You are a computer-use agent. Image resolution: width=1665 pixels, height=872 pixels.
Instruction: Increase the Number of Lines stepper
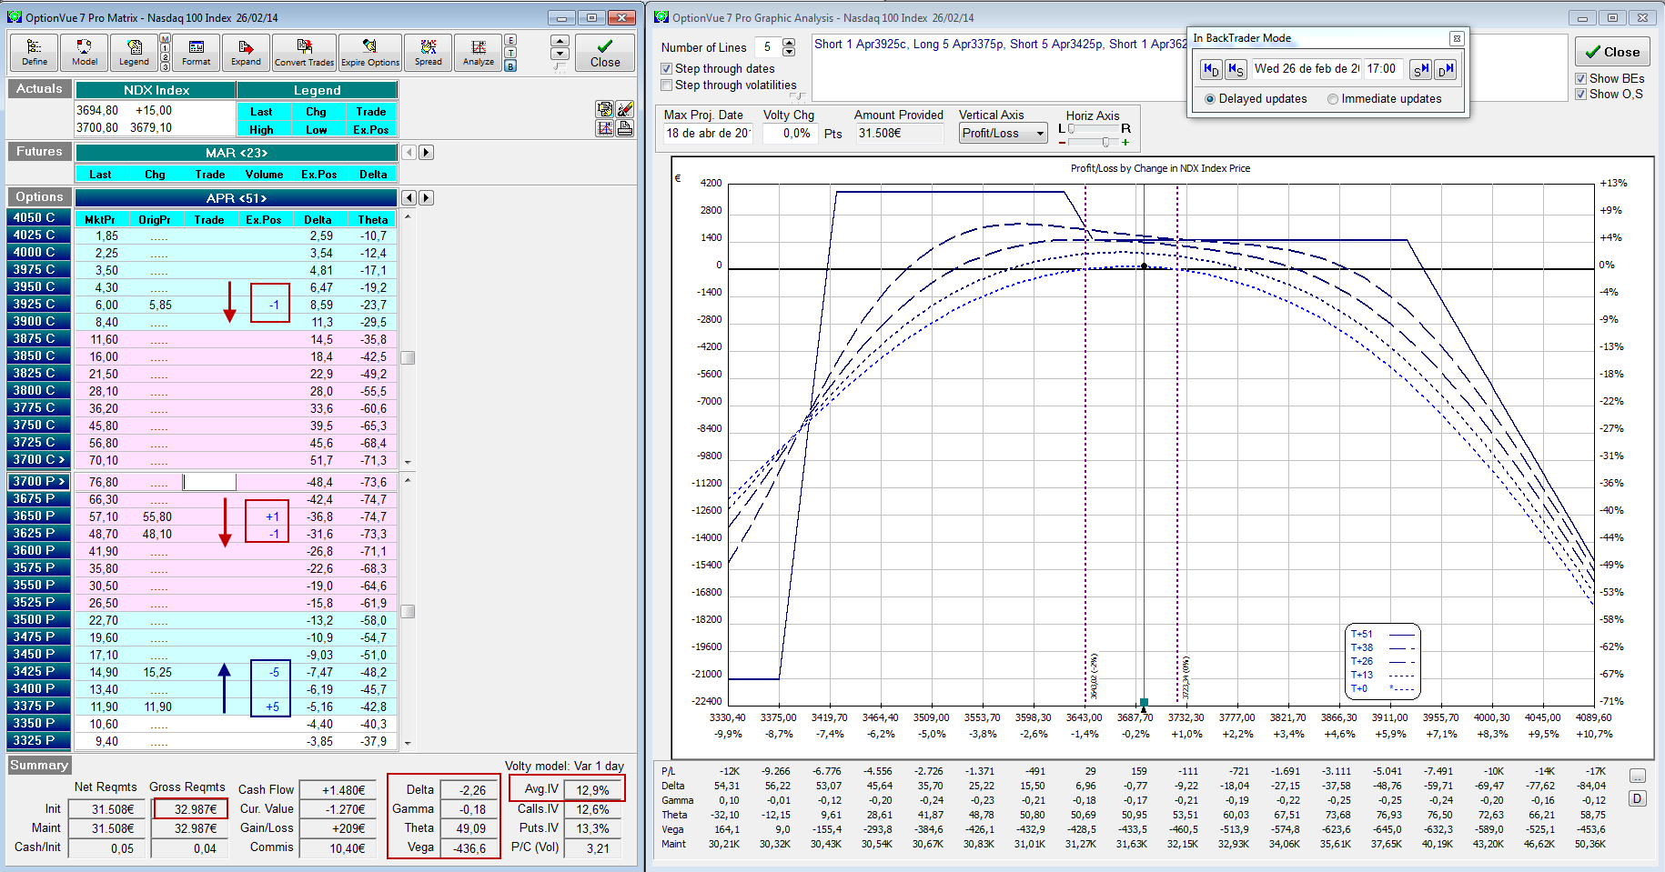(x=789, y=42)
